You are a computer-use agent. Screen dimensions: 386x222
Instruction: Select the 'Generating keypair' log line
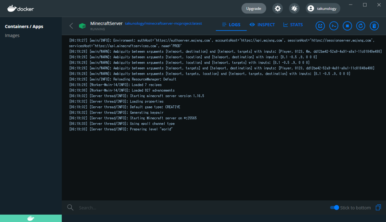tap(116, 112)
